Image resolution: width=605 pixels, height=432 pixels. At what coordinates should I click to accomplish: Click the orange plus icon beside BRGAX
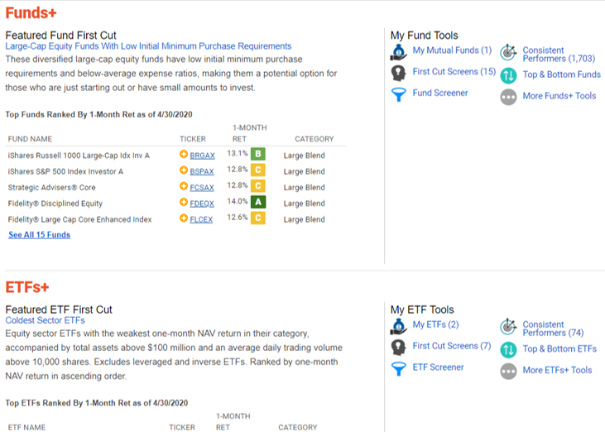pos(184,154)
